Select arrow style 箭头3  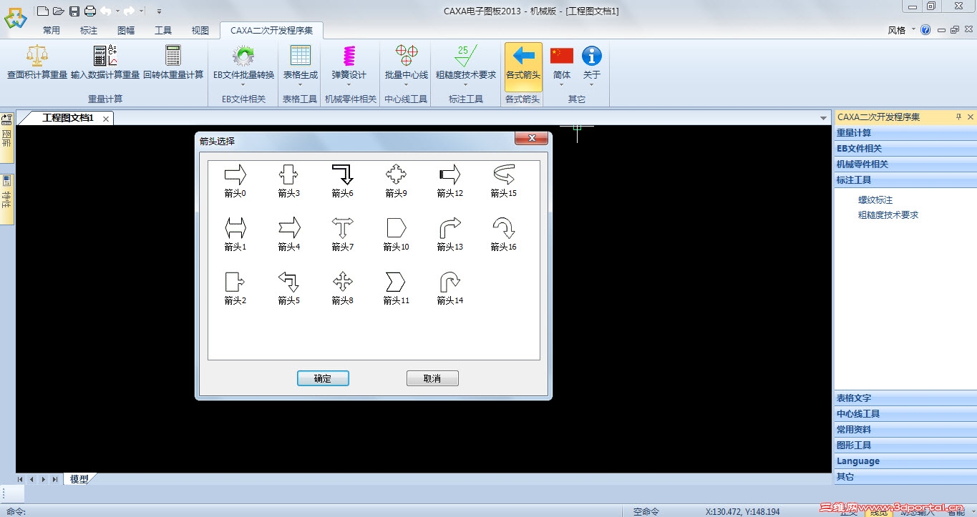pyautogui.click(x=288, y=180)
